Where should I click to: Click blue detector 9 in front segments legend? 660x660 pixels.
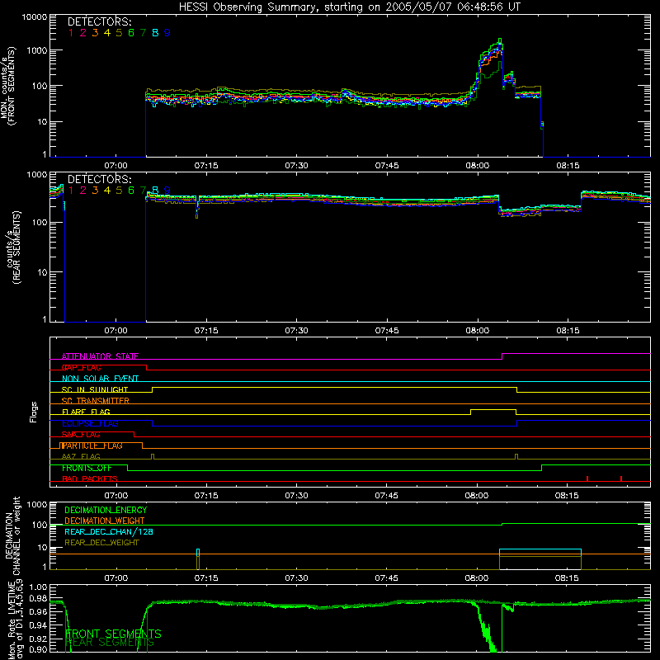click(x=167, y=33)
